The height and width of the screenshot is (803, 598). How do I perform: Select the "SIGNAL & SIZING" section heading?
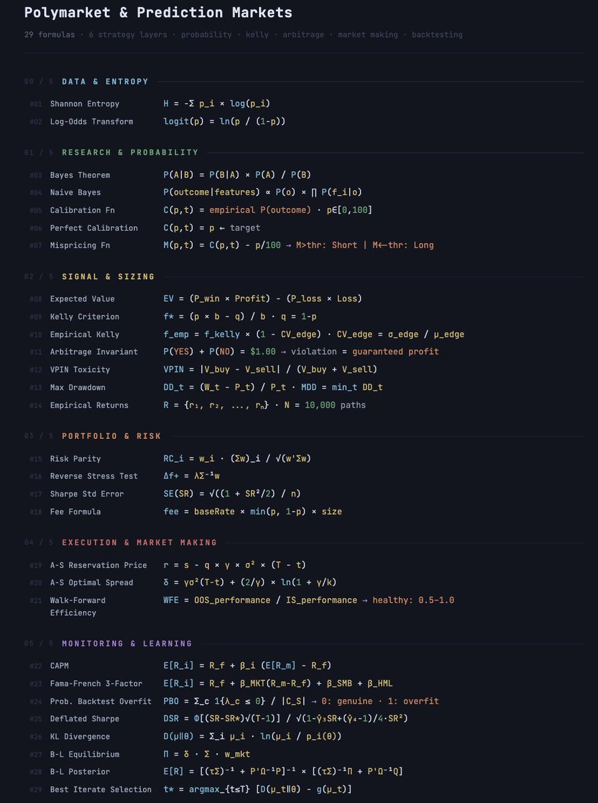tap(108, 276)
